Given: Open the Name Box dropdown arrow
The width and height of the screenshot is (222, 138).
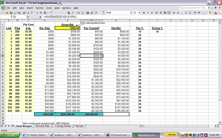Looking at the screenshot, I should (x=28, y=17).
